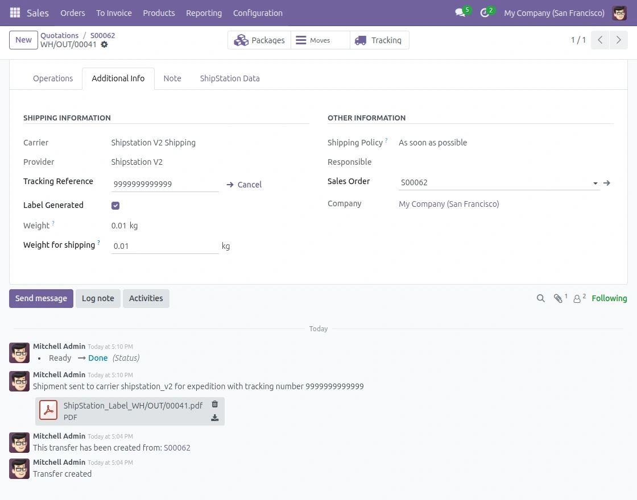Switch to the ShipStation Data tab

pos(230,78)
